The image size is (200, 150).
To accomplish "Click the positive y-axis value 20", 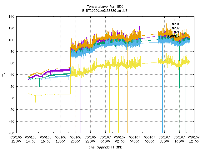I will [12, 87].
